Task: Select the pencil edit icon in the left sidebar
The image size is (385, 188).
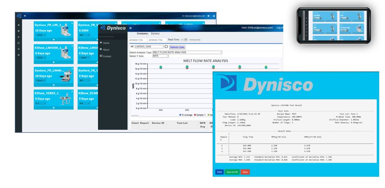Action: click(x=19, y=37)
